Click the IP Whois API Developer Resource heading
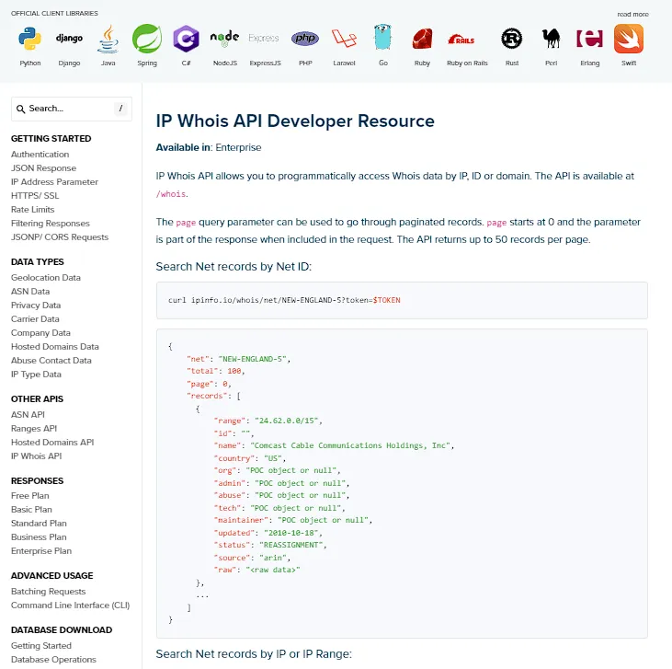 [295, 121]
